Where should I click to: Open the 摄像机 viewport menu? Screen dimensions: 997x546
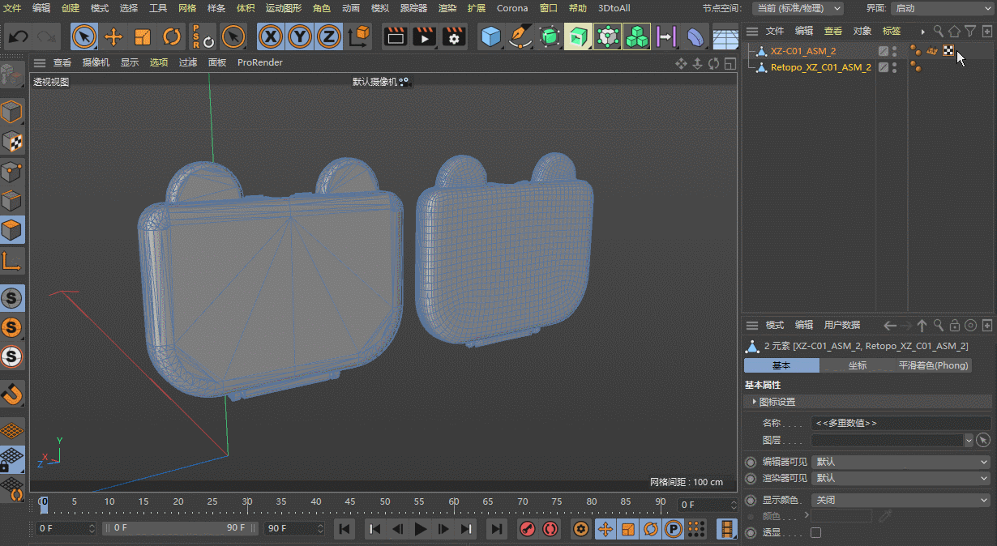[96, 62]
